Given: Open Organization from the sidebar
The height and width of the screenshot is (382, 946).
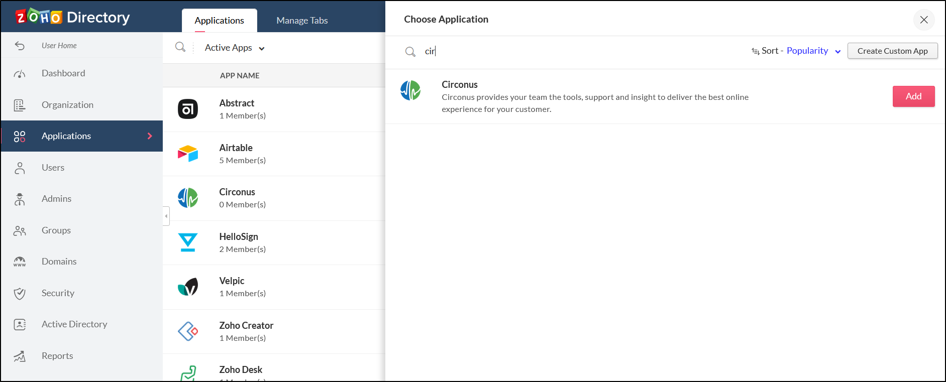Looking at the screenshot, I should click(82, 105).
